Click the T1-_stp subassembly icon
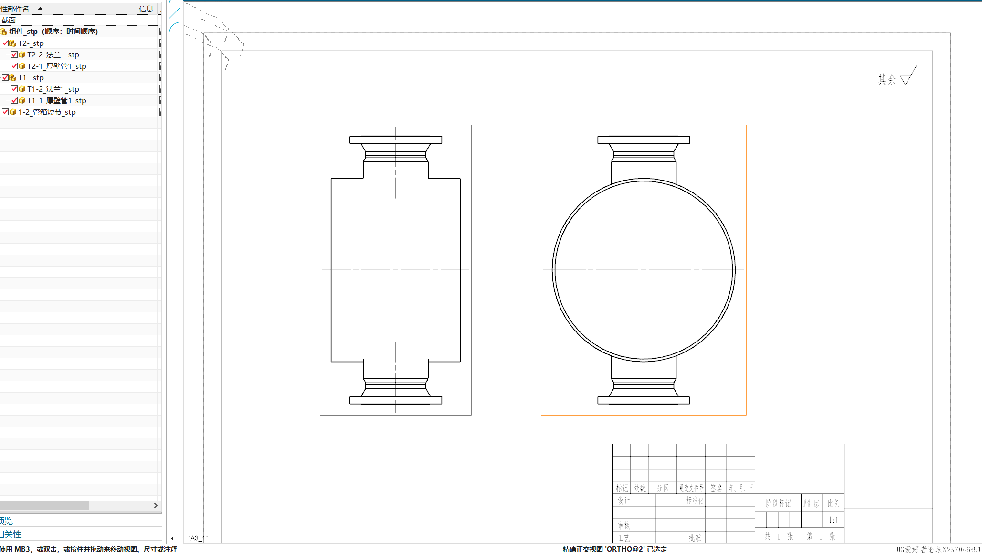The height and width of the screenshot is (555, 982). [x=13, y=77]
